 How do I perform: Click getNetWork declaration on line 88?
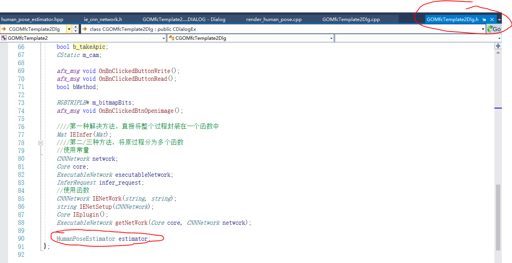(x=154, y=223)
